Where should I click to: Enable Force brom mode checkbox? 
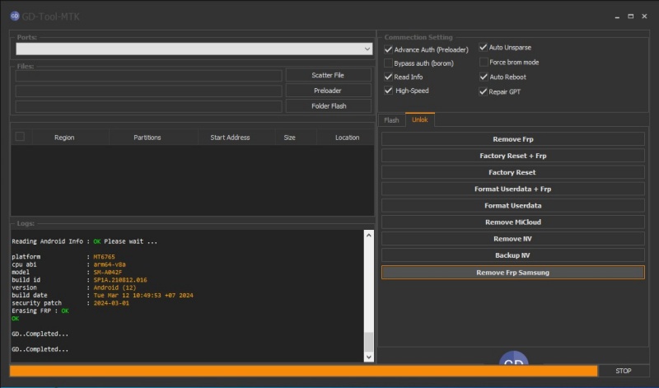tap(484, 63)
